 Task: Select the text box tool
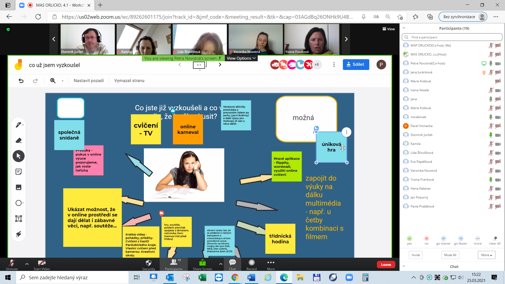click(18, 219)
